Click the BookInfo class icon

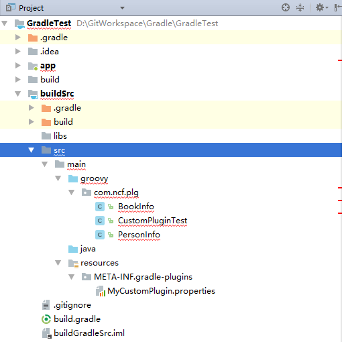tap(100, 207)
